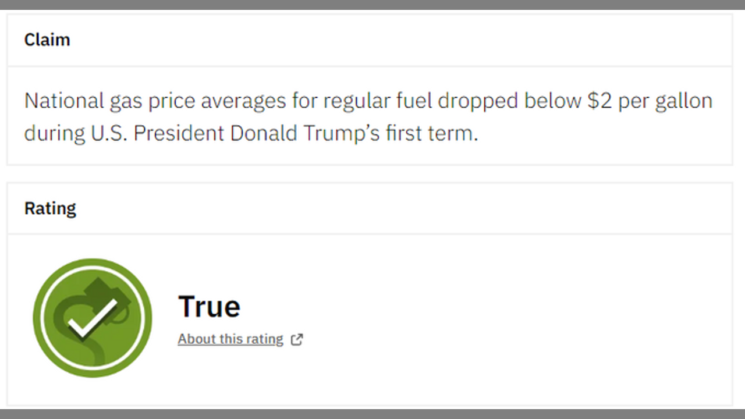Open the About this rating link

(230, 339)
